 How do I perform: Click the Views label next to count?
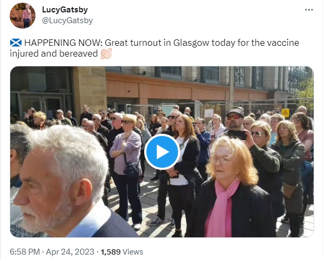click(x=133, y=252)
